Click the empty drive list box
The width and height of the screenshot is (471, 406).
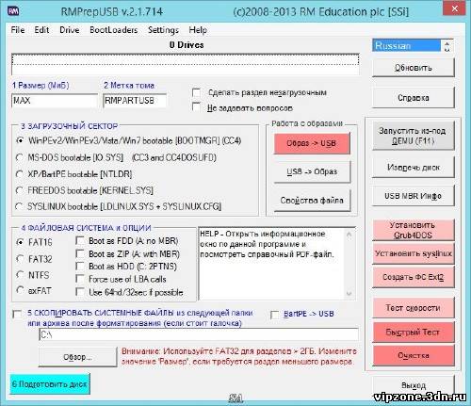pyautogui.click(x=186, y=64)
